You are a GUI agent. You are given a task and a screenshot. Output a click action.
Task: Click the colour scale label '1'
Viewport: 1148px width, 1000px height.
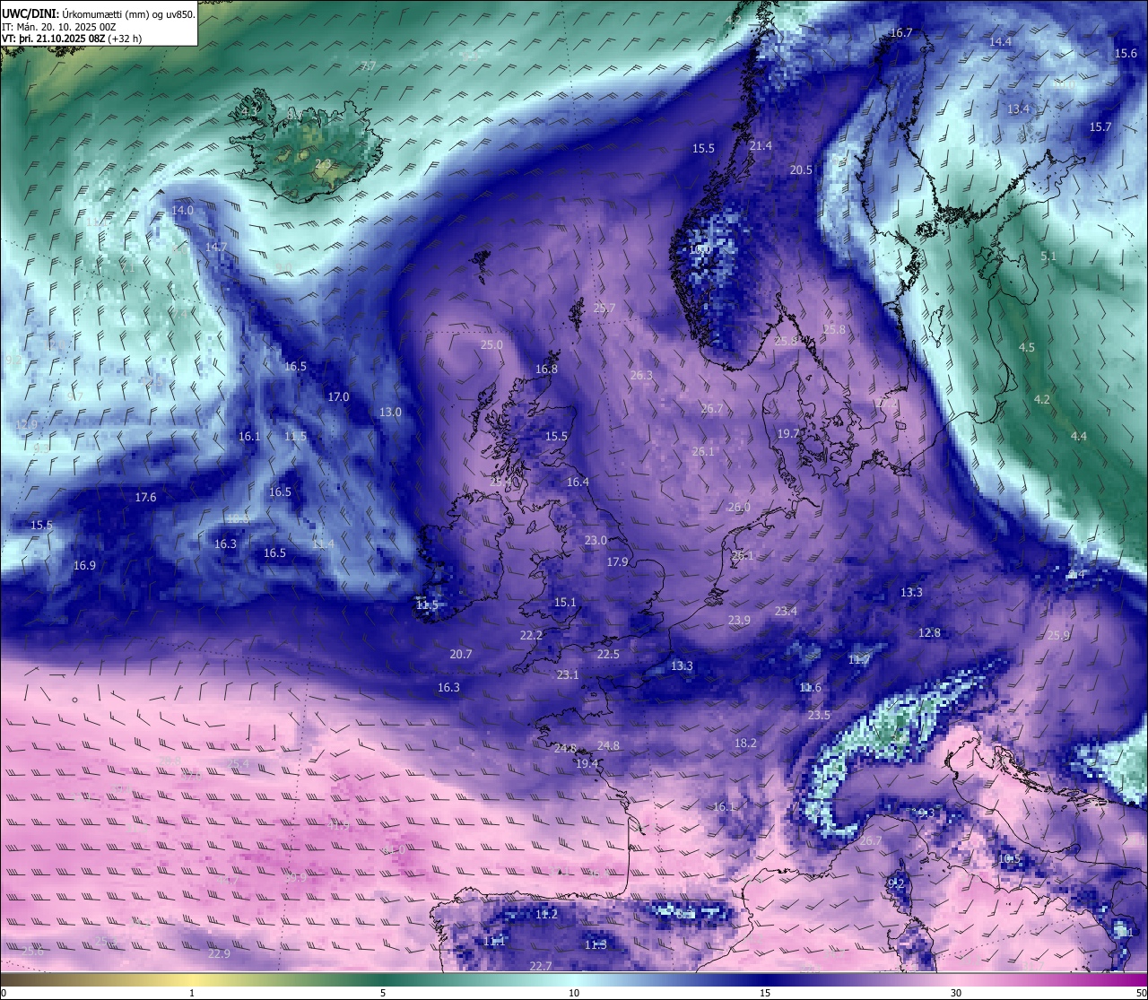tap(192, 993)
